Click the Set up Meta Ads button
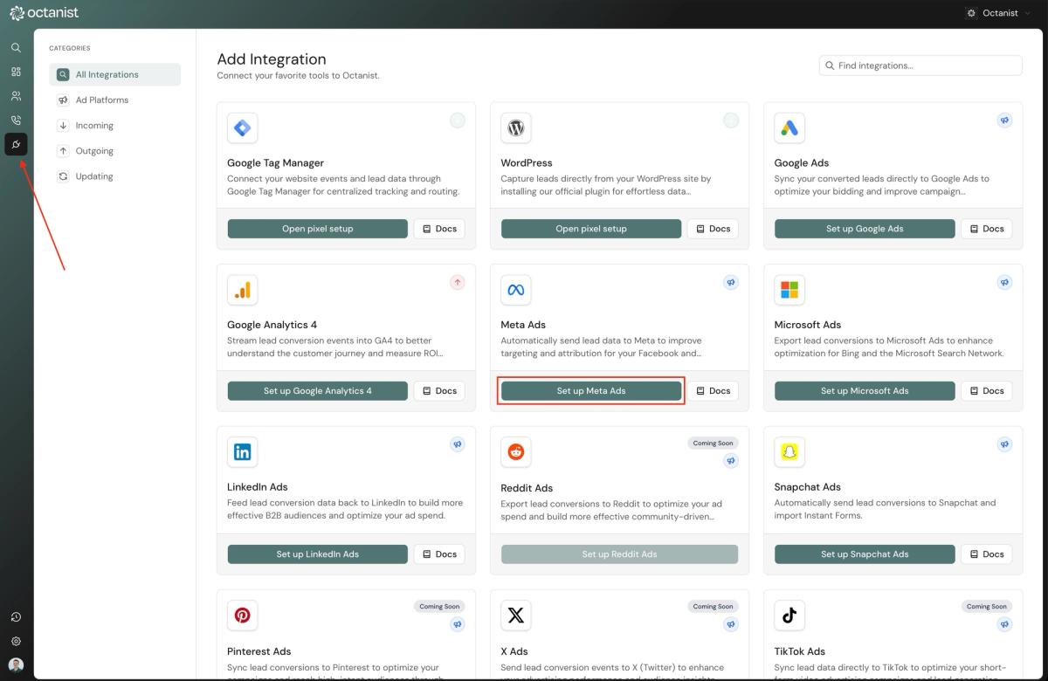This screenshot has width=1048, height=681. click(591, 390)
